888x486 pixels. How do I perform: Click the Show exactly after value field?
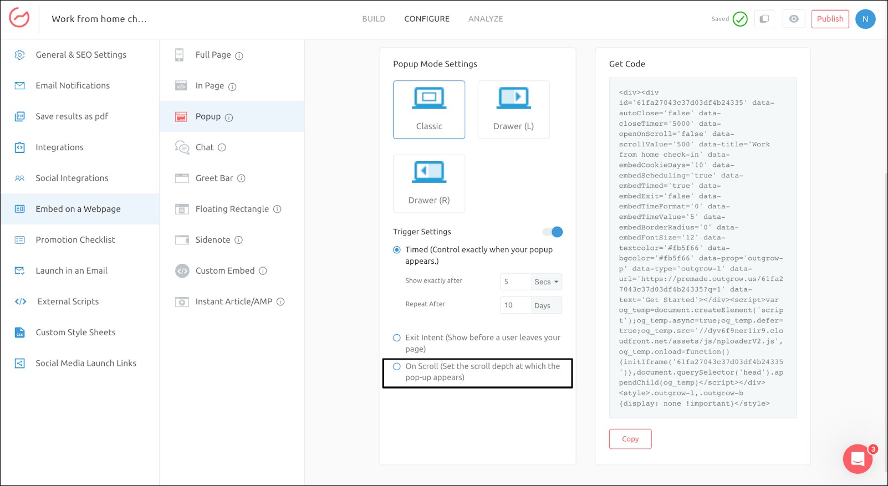[x=515, y=282]
